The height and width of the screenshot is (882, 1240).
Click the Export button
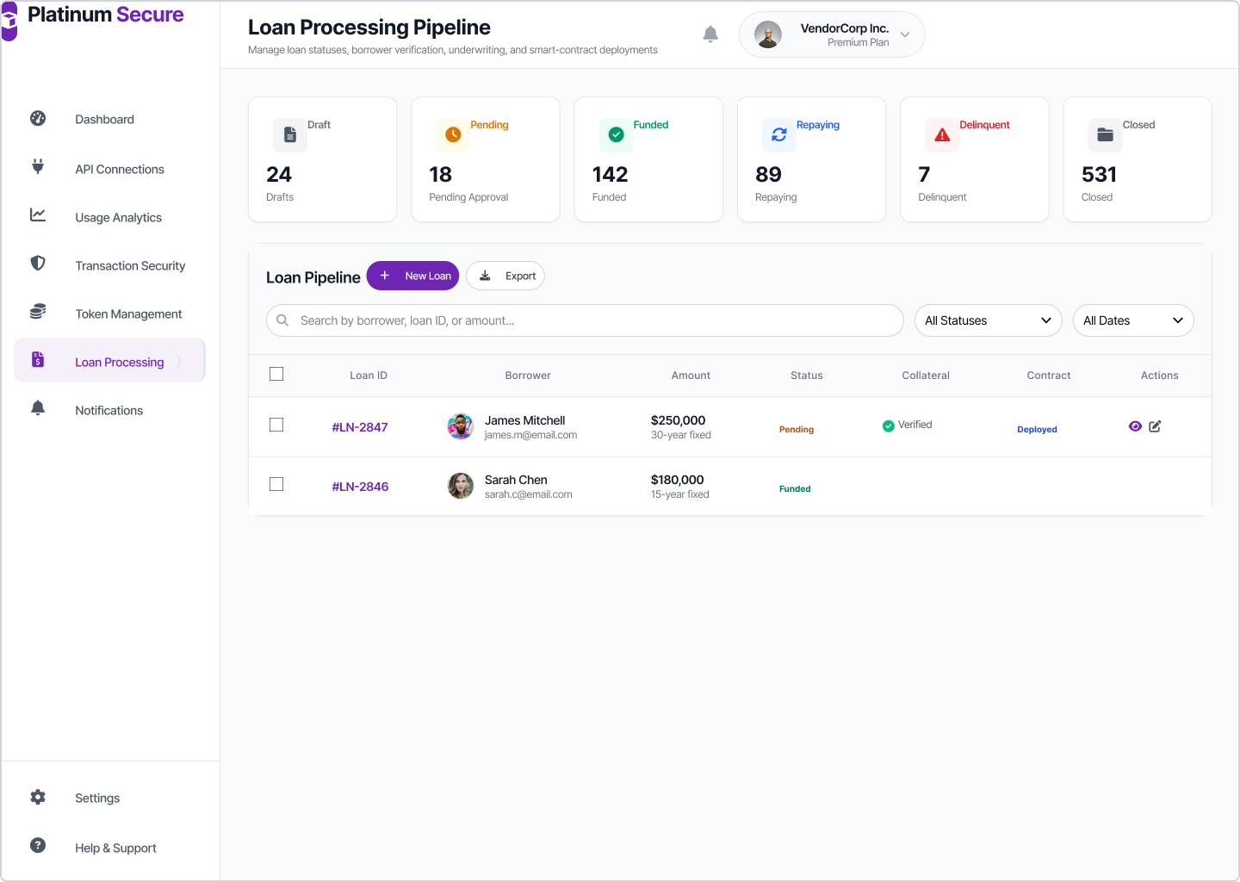pos(505,276)
